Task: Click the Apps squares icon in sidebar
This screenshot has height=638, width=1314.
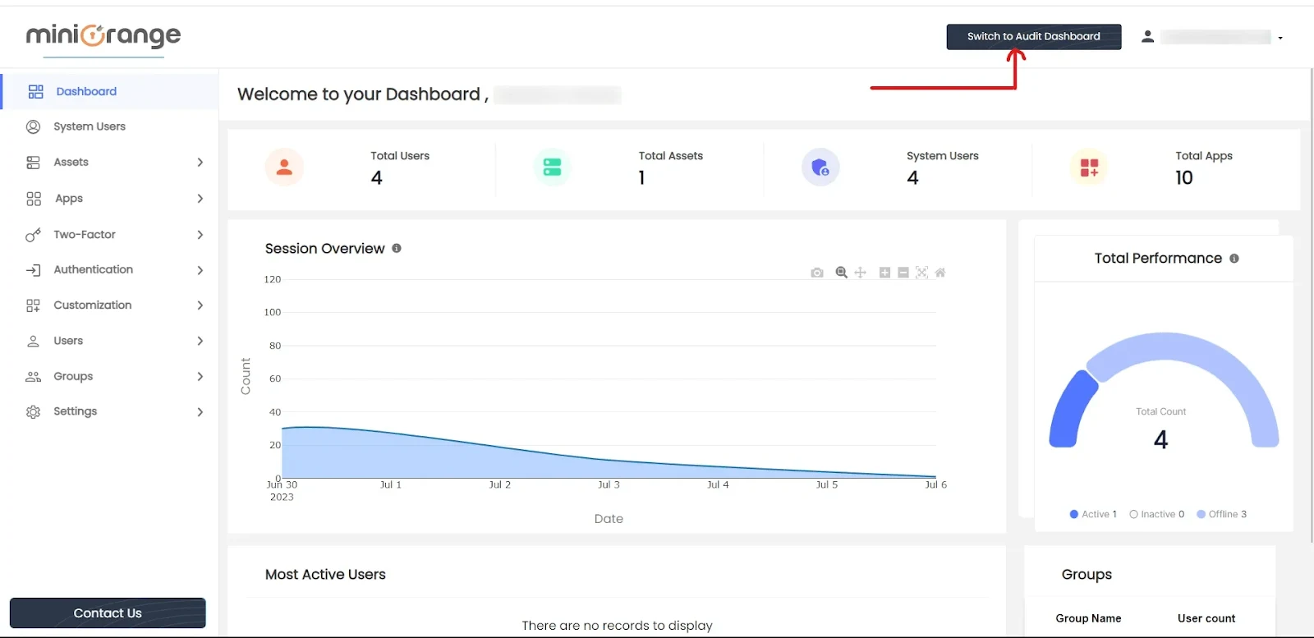Action: 34,199
